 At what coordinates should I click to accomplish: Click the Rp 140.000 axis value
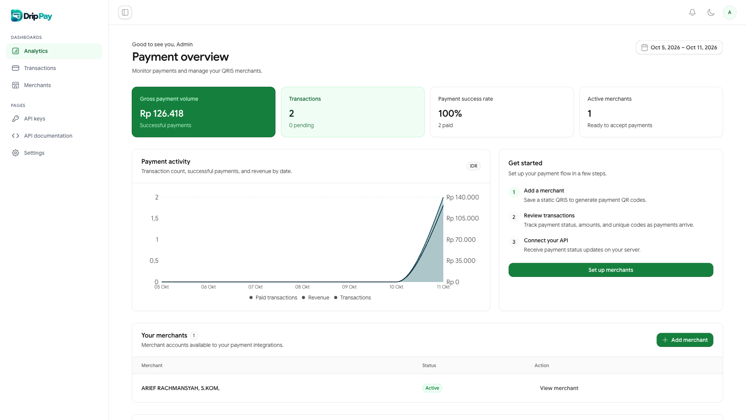click(x=463, y=197)
